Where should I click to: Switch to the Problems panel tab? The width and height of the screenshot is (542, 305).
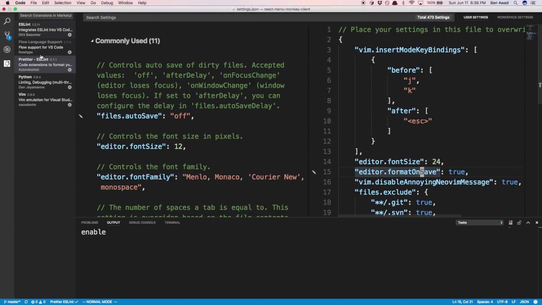(x=89, y=222)
